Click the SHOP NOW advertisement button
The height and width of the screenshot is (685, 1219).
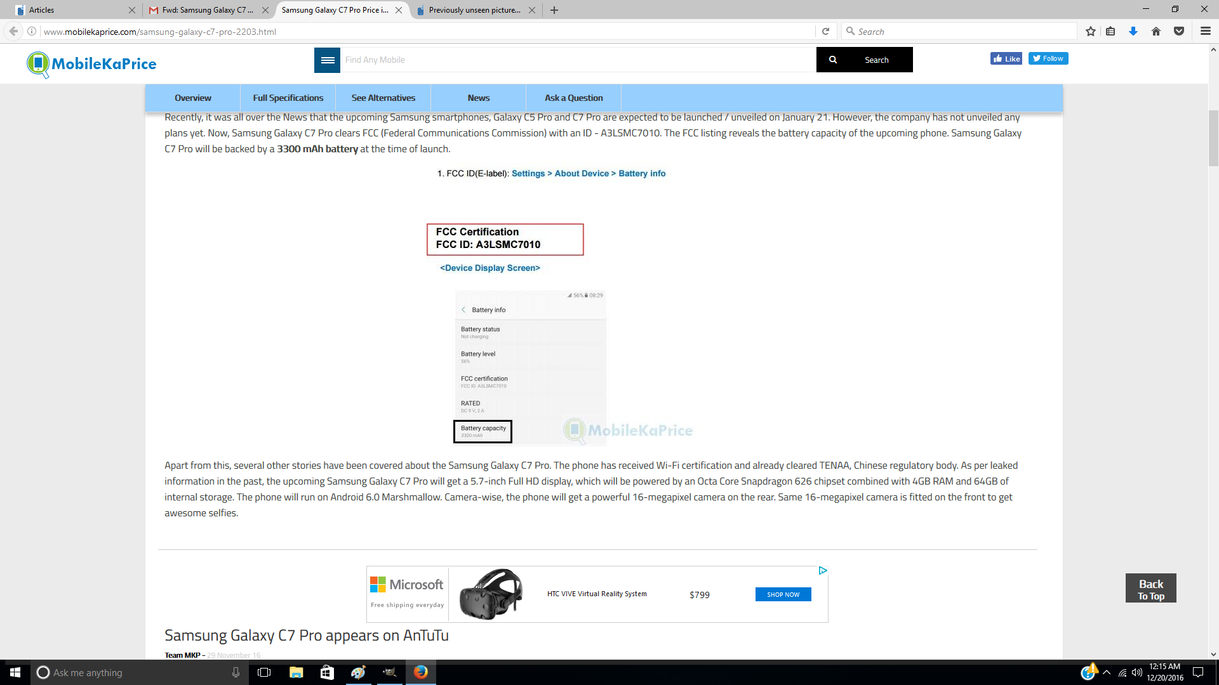tap(783, 594)
